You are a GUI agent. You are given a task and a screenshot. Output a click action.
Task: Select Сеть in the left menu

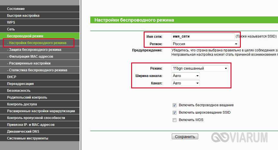11,29
